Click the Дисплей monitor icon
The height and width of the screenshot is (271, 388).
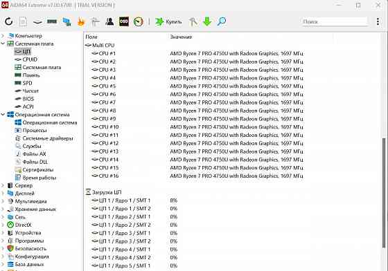pyautogui.click(x=10, y=194)
